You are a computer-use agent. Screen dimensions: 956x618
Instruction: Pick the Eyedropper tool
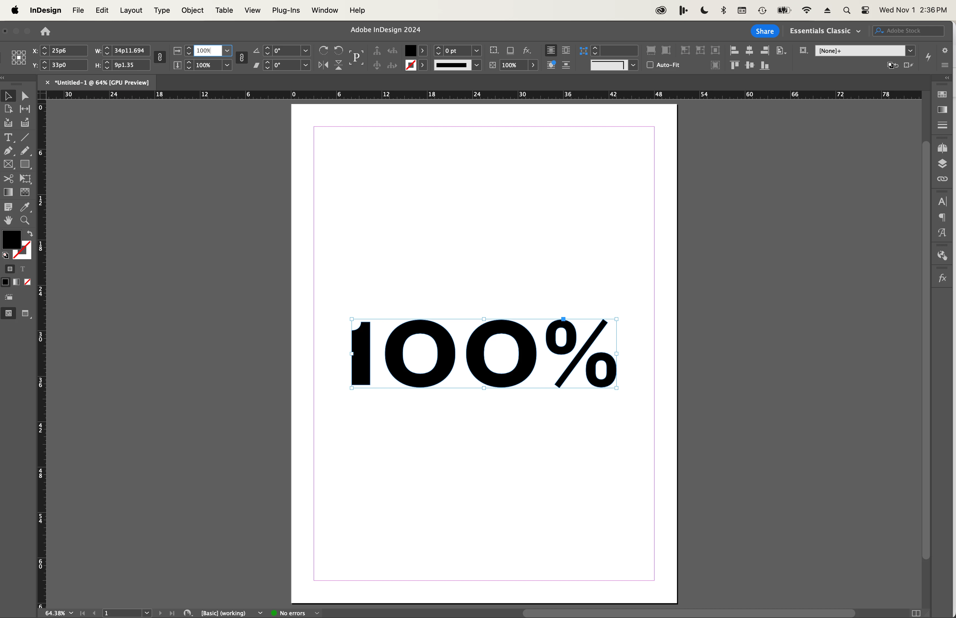pos(25,207)
